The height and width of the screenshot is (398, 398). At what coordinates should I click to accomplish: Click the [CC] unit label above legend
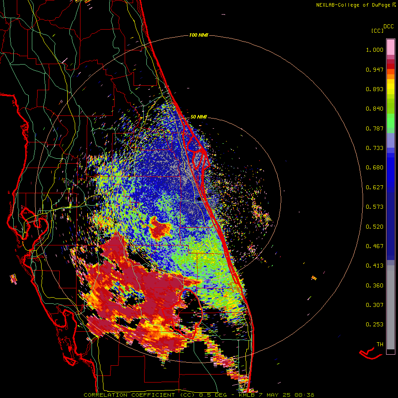click(x=377, y=31)
